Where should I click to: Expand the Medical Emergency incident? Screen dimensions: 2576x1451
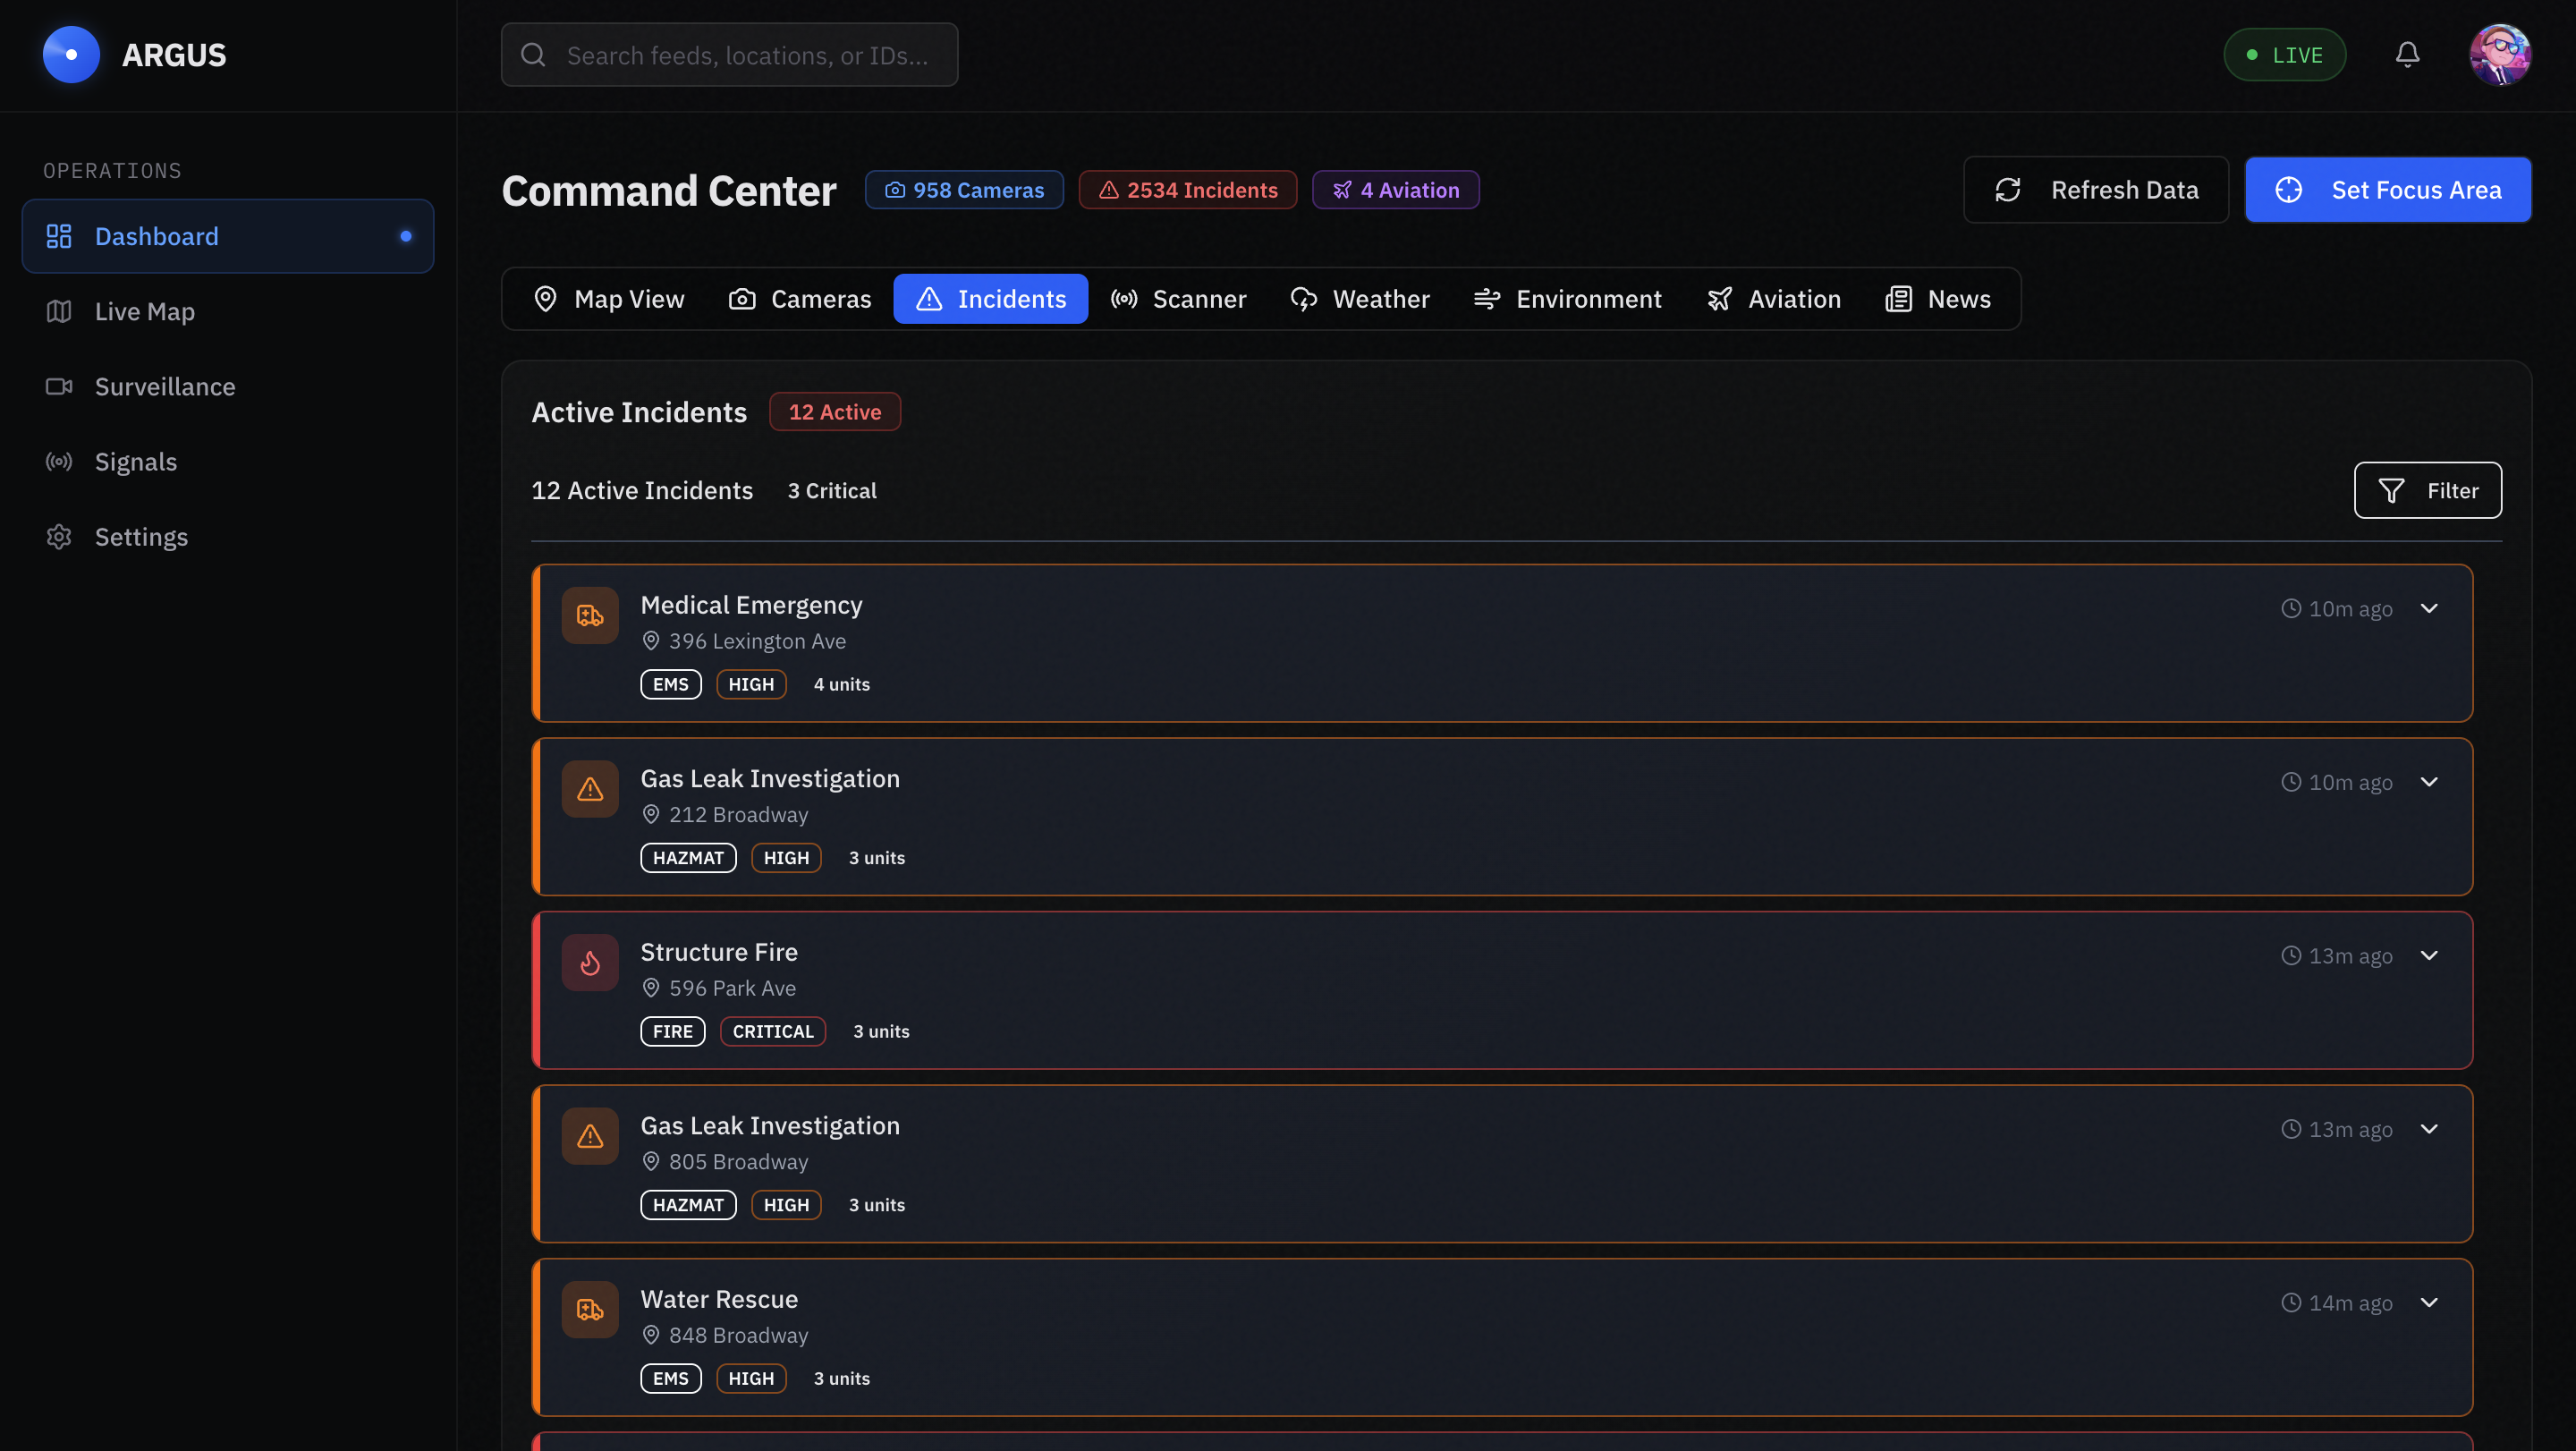(2429, 609)
